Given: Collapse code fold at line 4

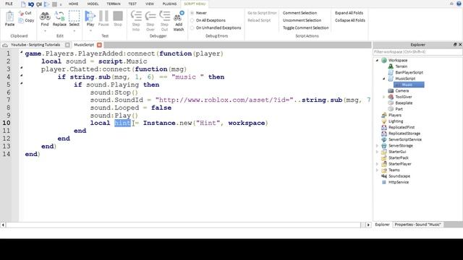Looking at the screenshot, I should [21, 76].
